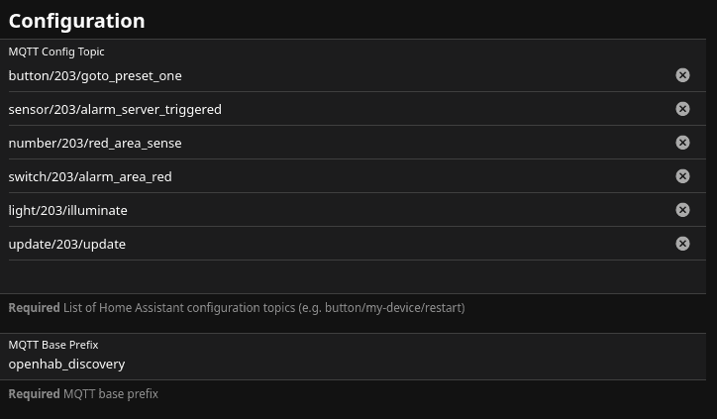Screen dimensions: 717x419
Task: Click the MQTT Base Prefix label
Action: (53, 345)
